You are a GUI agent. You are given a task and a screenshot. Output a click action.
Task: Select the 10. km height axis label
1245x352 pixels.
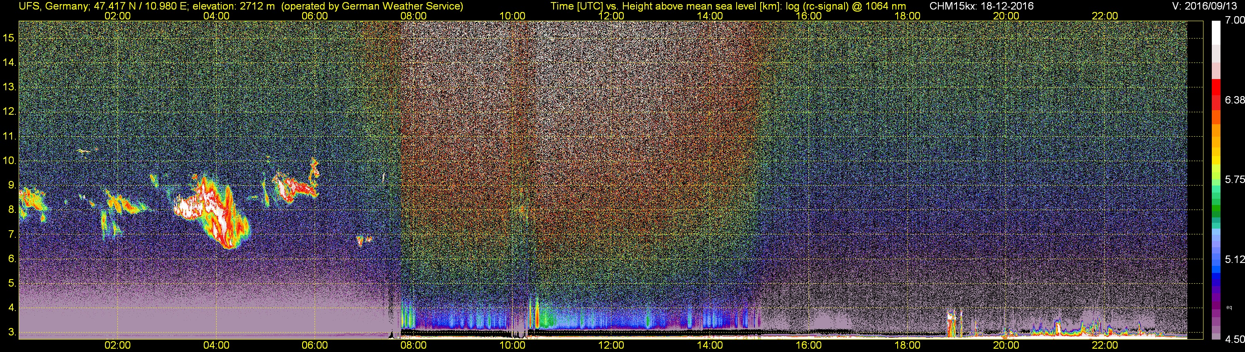[10, 161]
